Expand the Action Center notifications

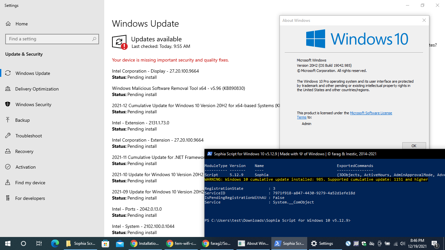coord(435,243)
